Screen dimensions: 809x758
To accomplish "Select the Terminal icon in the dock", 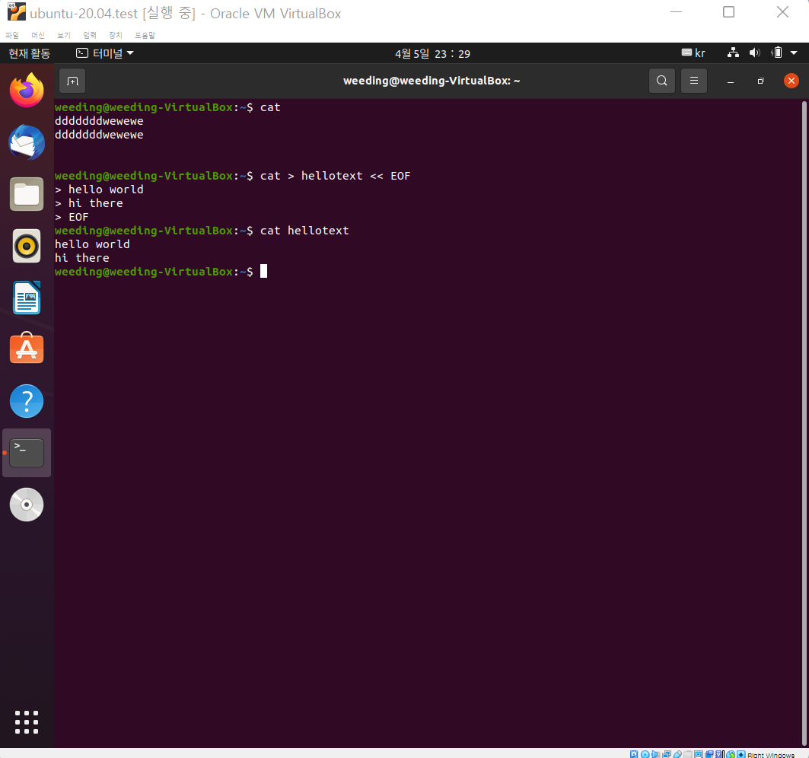I will (x=27, y=453).
